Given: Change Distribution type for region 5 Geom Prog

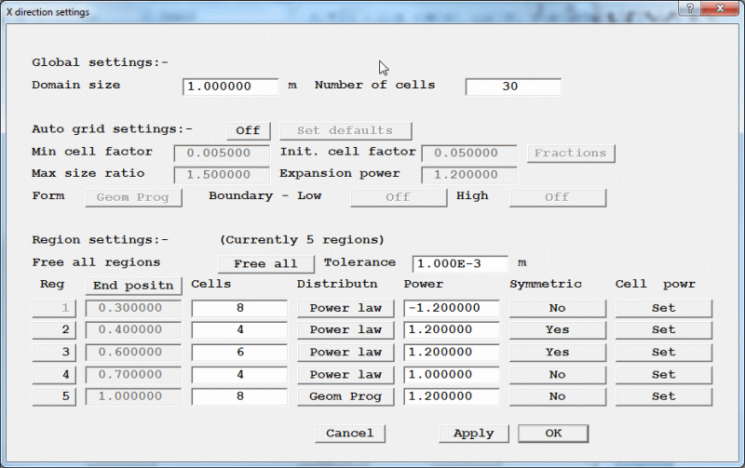Looking at the screenshot, I should (345, 396).
